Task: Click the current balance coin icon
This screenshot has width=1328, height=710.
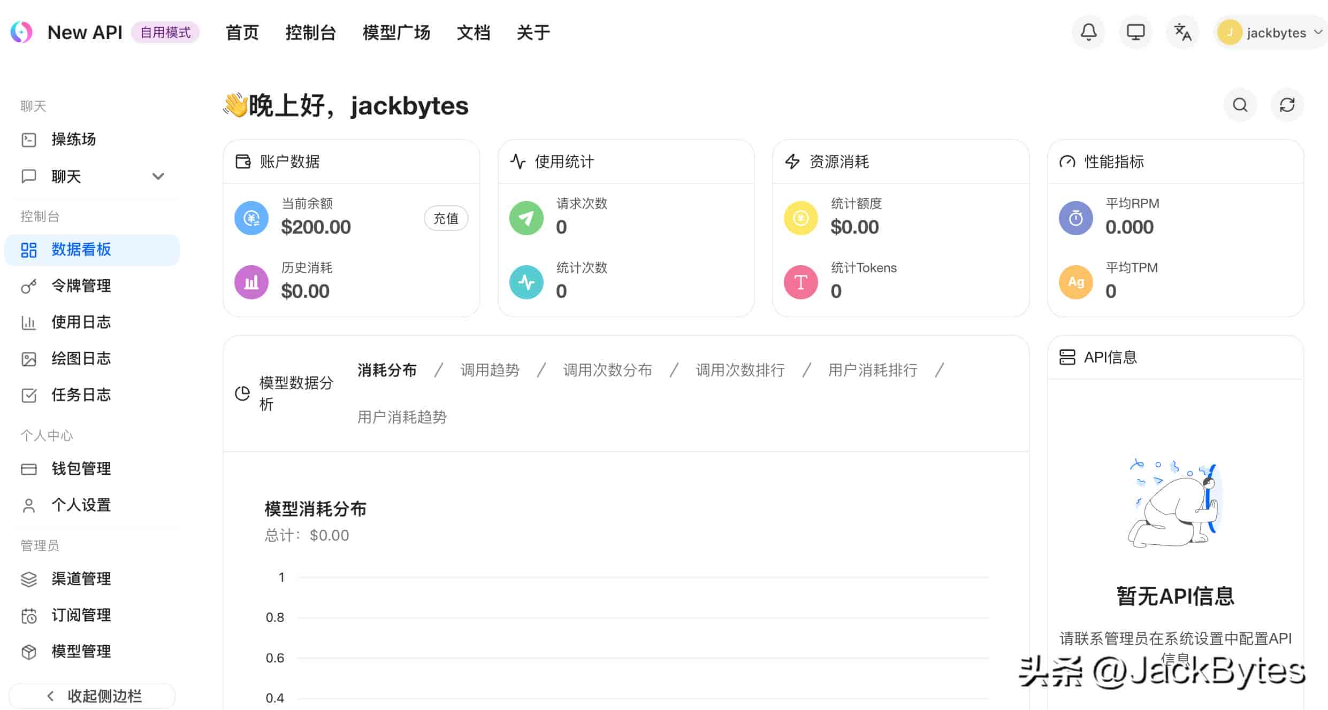Action: pyautogui.click(x=251, y=218)
